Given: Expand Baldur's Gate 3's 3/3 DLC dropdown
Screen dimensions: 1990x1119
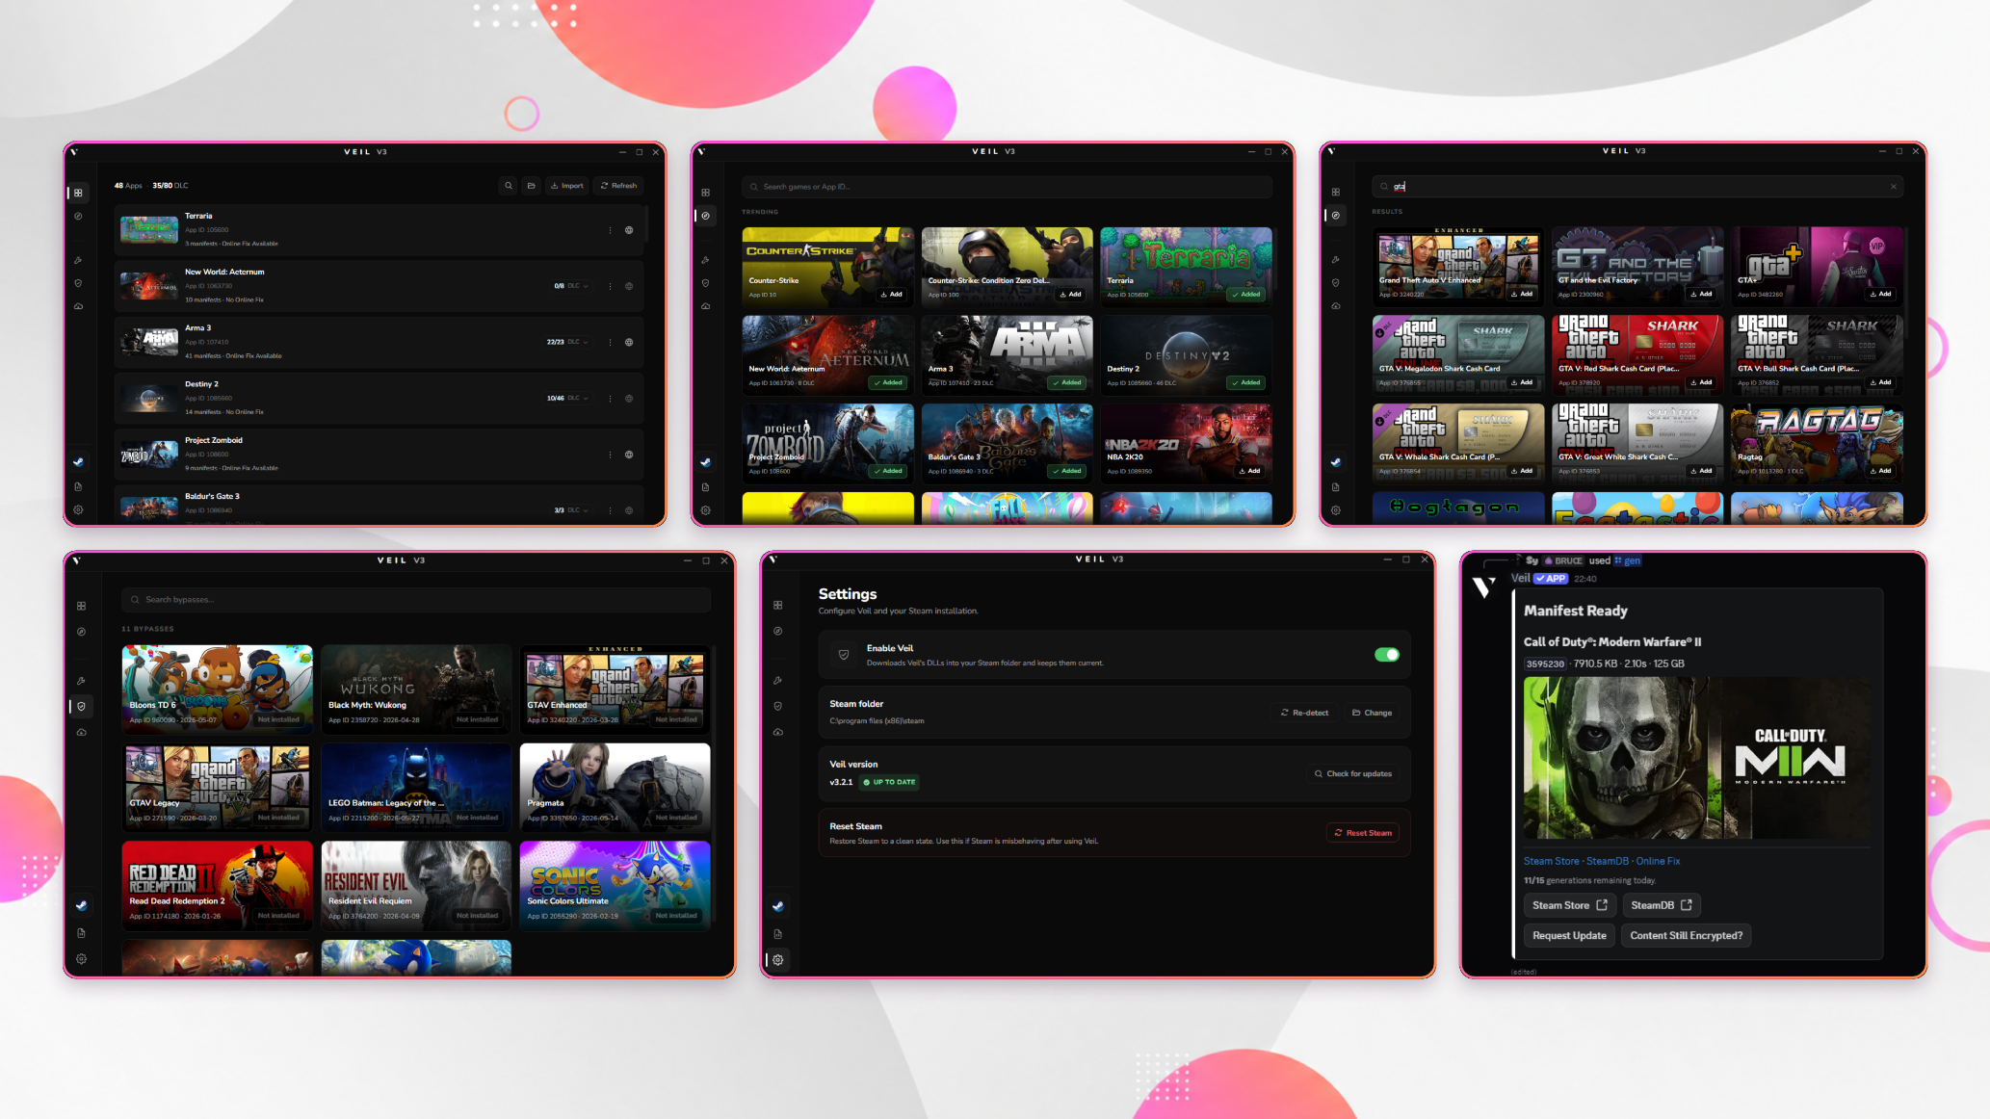Looking at the screenshot, I should [571, 510].
